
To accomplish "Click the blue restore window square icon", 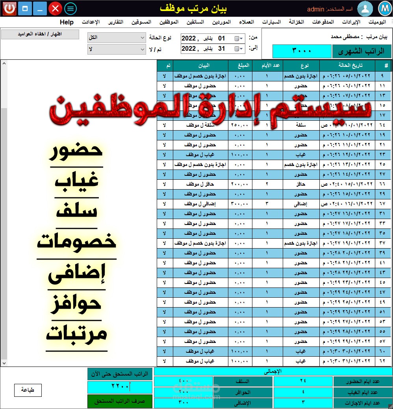I will pyautogui.click(x=25, y=9).
